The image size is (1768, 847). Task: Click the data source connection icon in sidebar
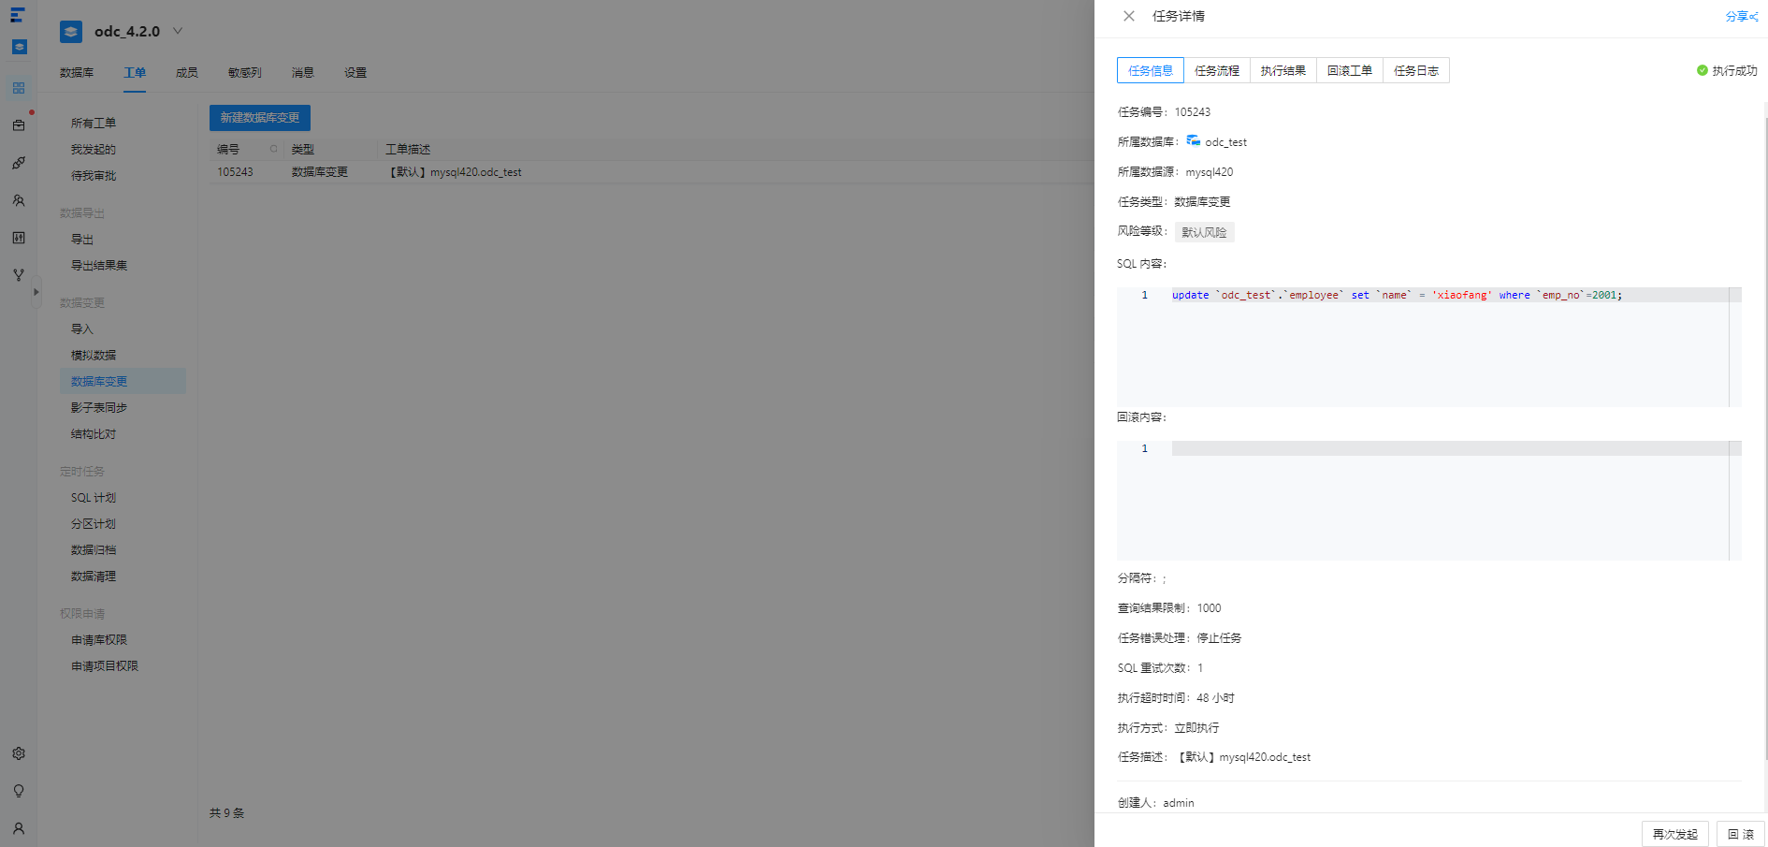point(19,163)
